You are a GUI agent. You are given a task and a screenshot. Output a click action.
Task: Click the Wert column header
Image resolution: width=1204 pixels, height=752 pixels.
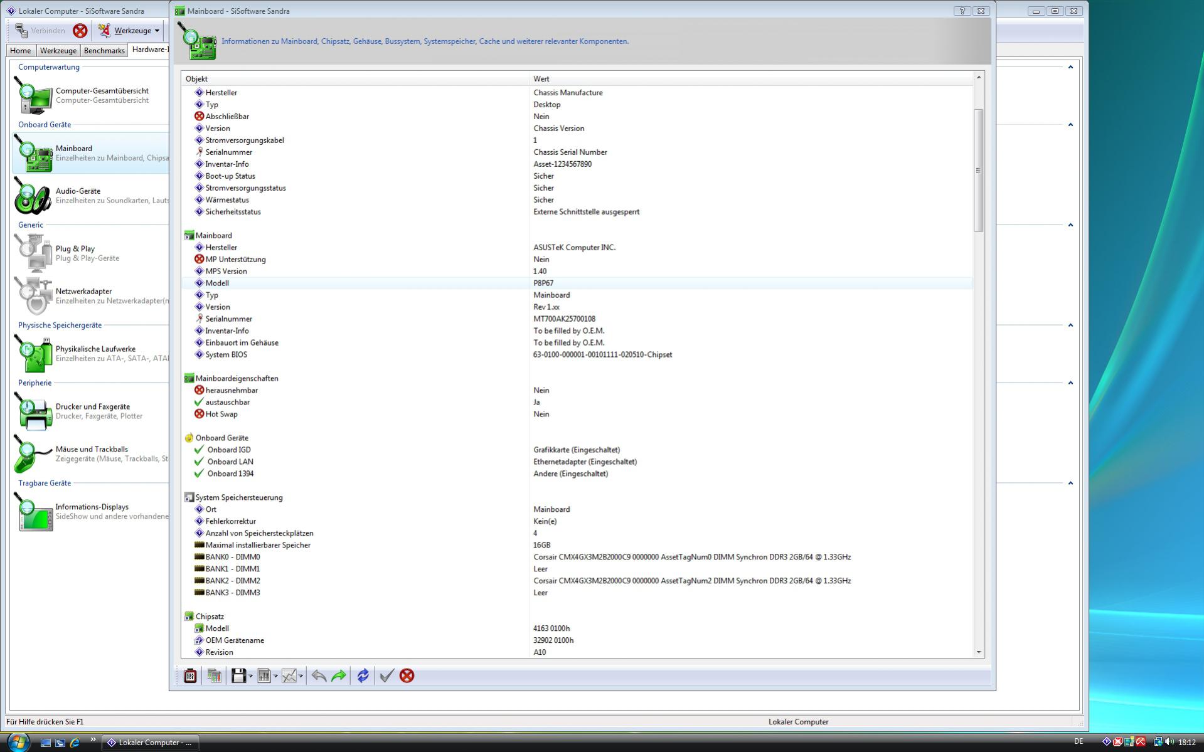tap(751, 79)
